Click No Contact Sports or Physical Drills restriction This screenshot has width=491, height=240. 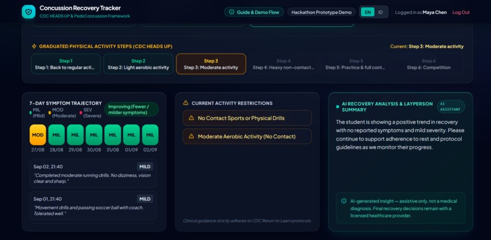tap(247, 118)
